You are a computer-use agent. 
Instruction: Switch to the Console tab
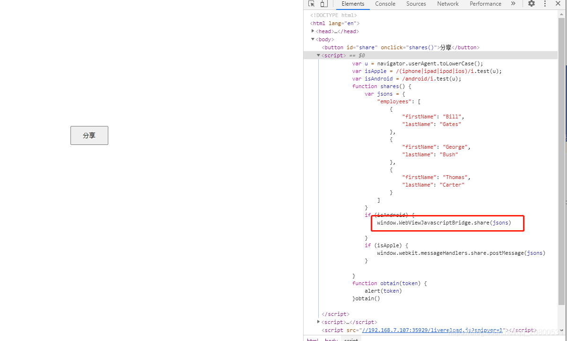coord(385,4)
